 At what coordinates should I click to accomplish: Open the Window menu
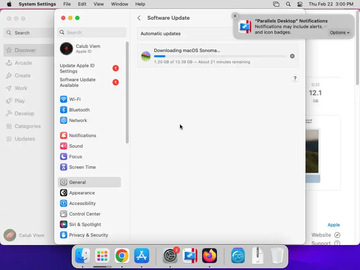coord(120,4)
